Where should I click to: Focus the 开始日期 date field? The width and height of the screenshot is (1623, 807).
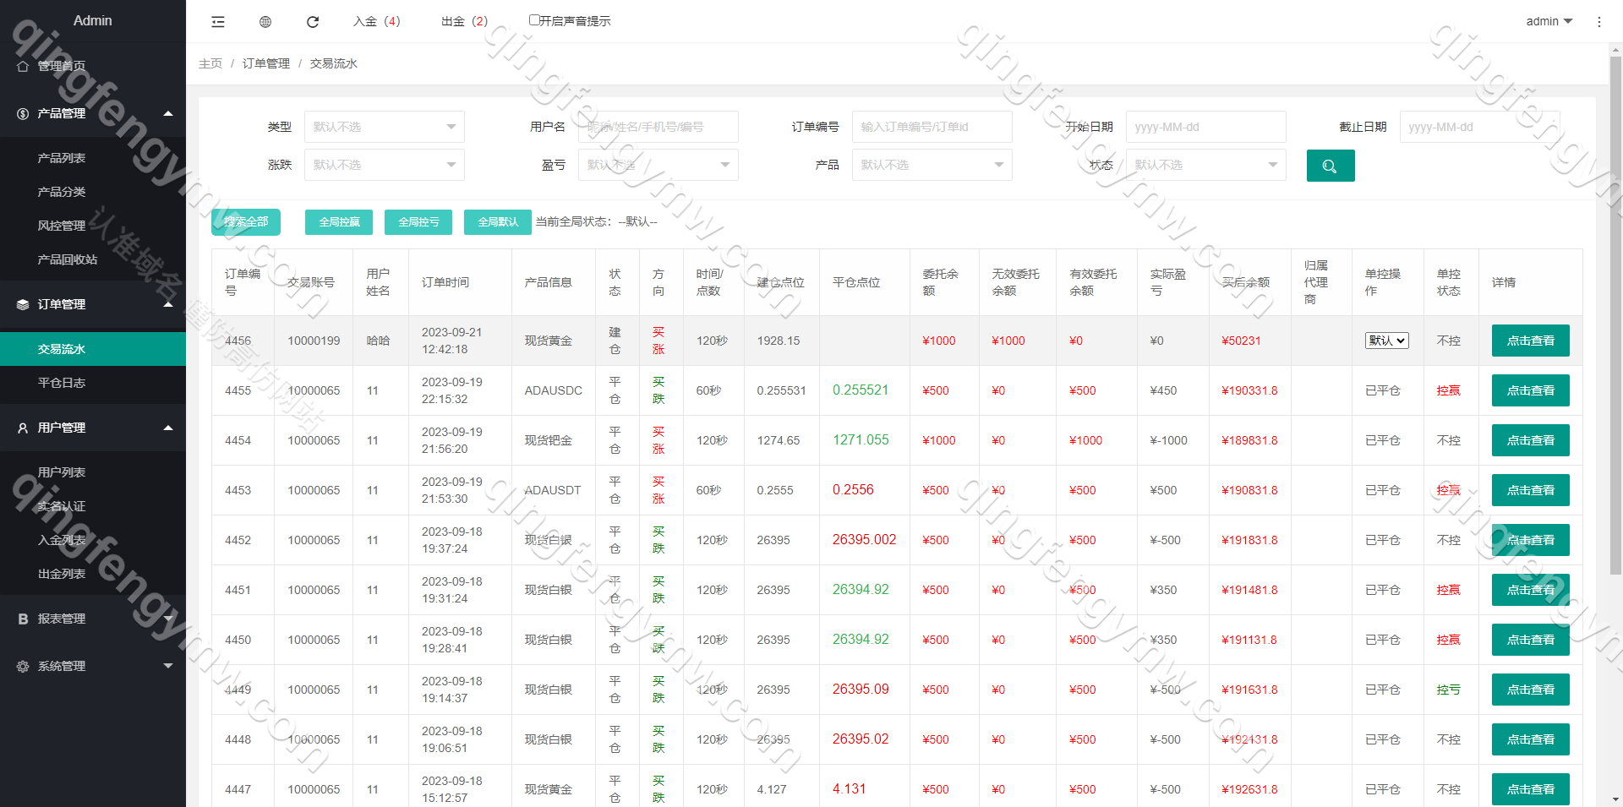tap(1206, 127)
